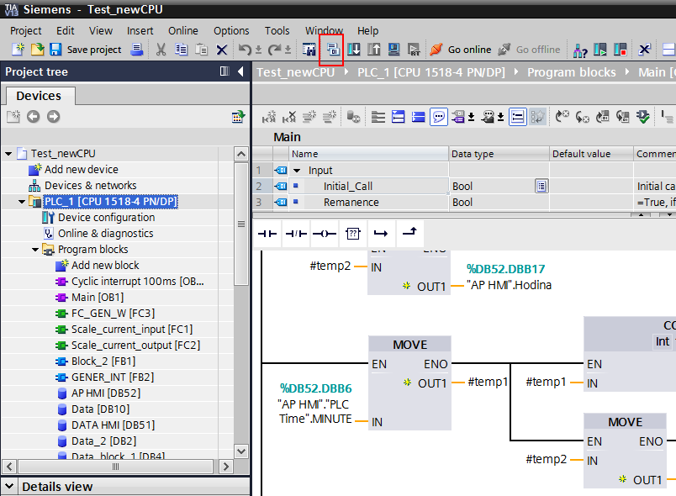
Task: Cut the selection with the scissors icon
Action: click(x=161, y=50)
